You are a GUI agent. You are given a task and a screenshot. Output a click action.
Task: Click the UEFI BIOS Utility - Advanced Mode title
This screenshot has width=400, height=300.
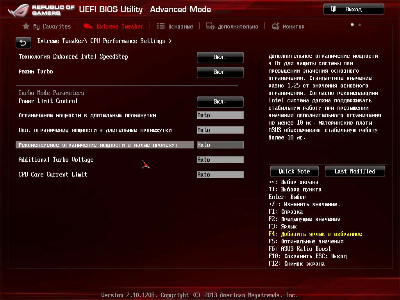[x=145, y=9]
